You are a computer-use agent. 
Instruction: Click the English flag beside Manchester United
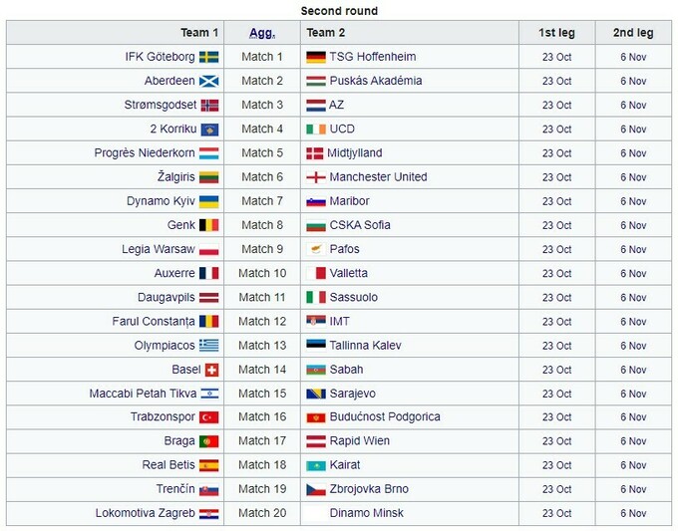click(x=316, y=177)
